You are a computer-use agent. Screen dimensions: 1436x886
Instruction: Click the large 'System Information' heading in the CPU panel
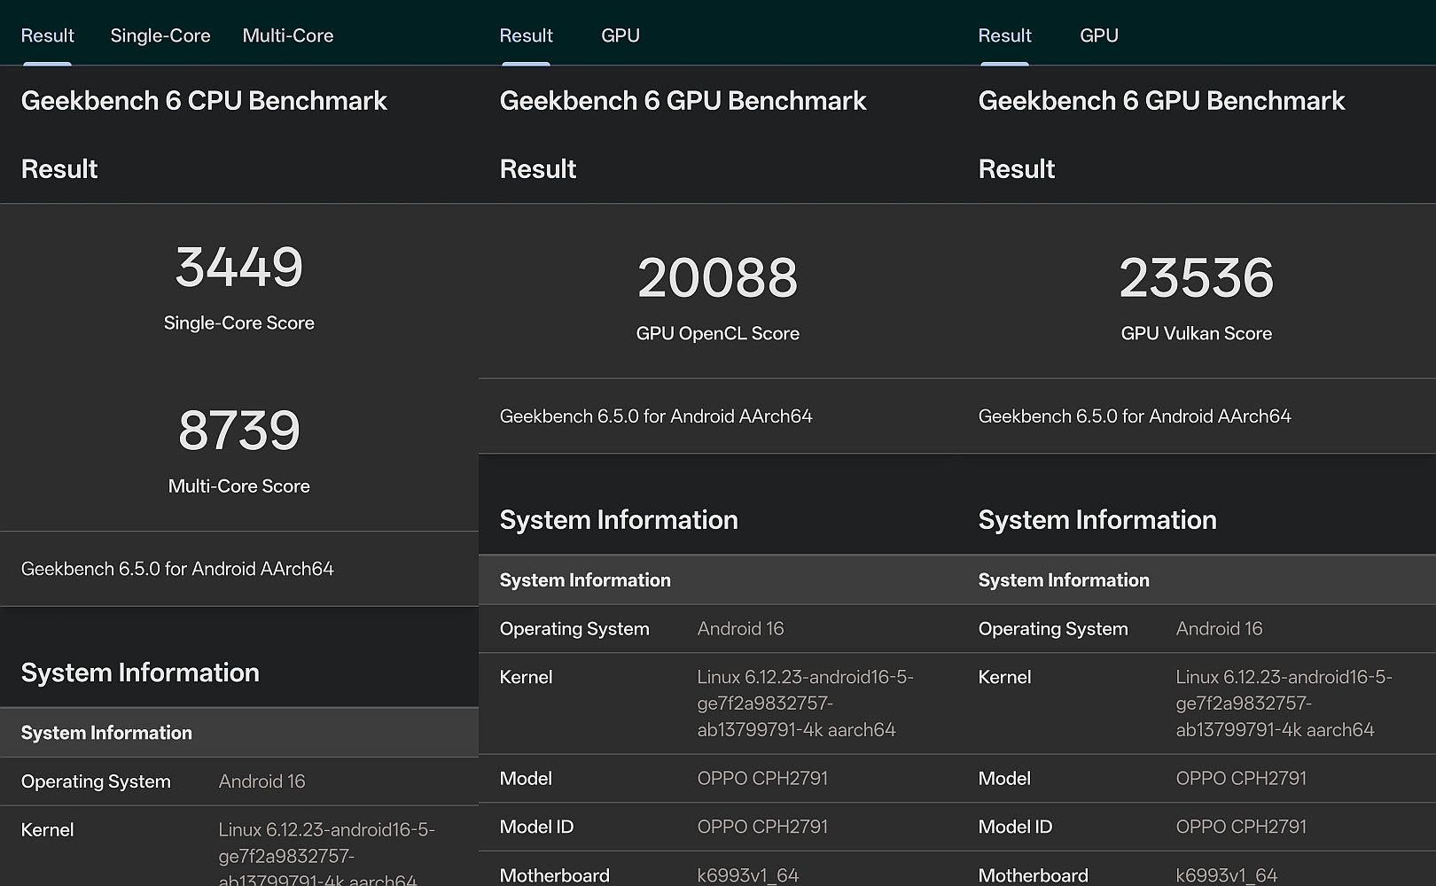[140, 672]
